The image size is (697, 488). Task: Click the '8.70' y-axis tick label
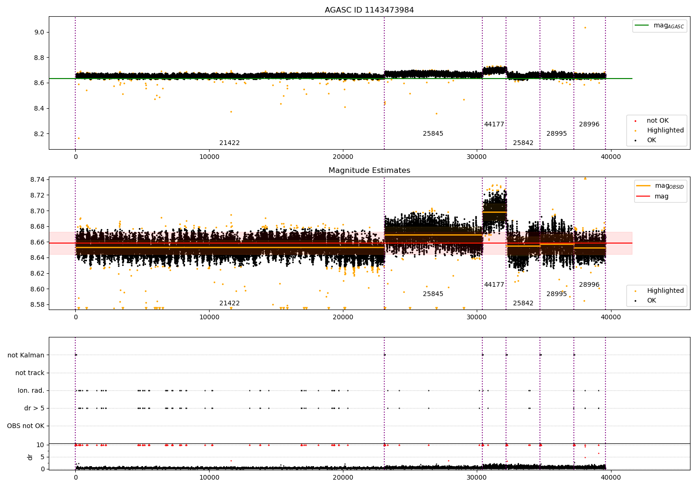[37, 211]
